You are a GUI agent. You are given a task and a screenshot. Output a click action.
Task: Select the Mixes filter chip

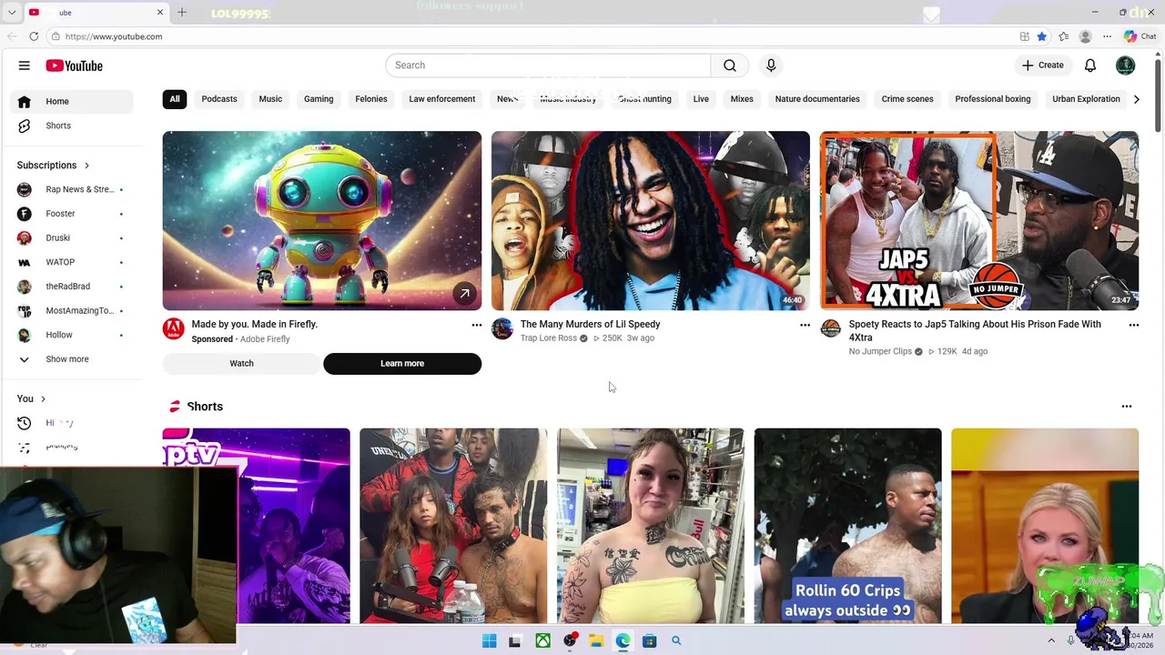(742, 99)
